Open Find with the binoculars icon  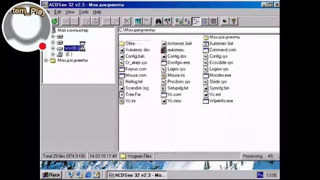point(158,21)
